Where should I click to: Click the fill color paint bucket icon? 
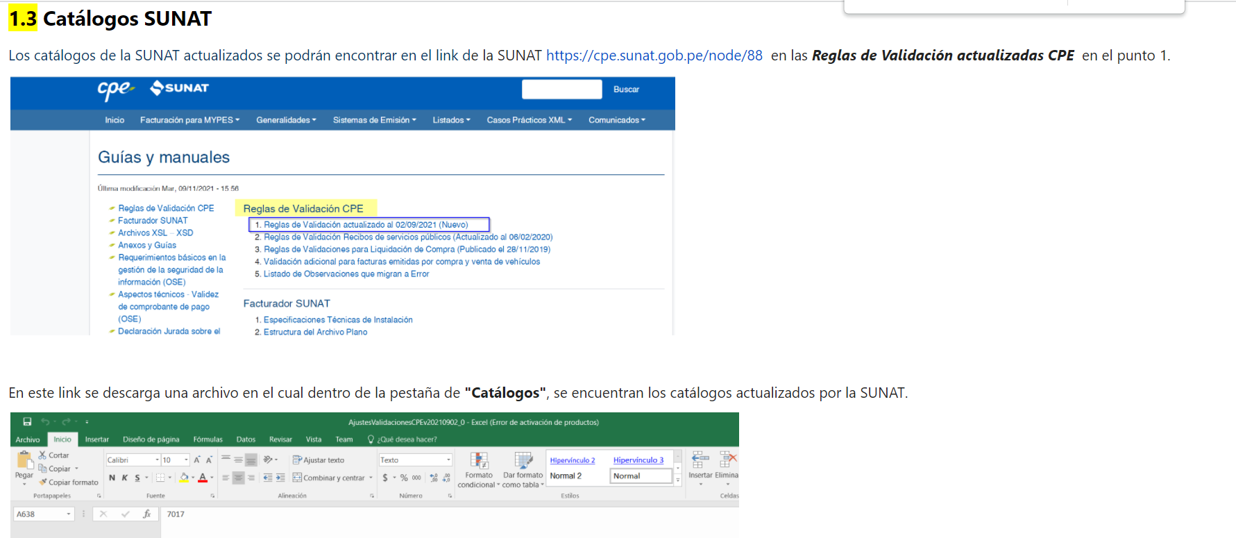184,478
